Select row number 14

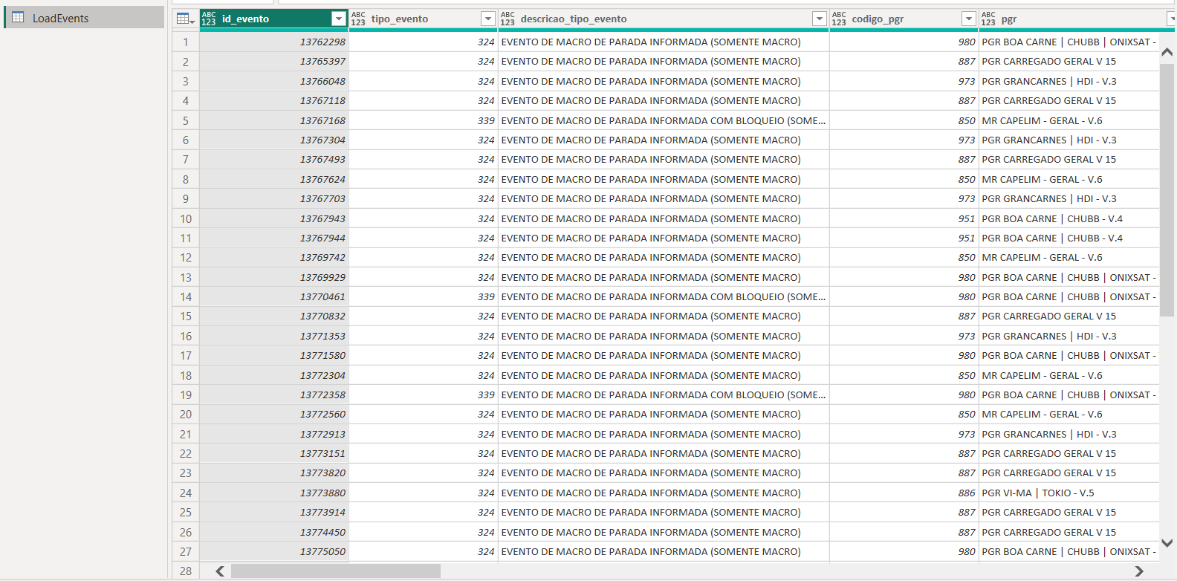click(x=186, y=296)
